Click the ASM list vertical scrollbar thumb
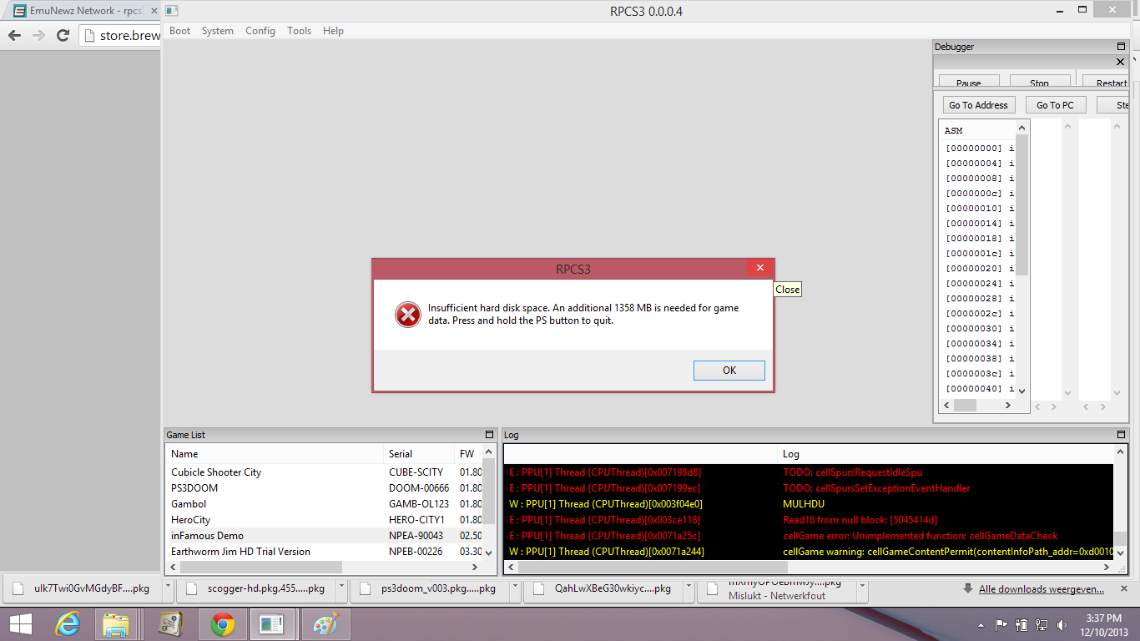 [1021, 204]
